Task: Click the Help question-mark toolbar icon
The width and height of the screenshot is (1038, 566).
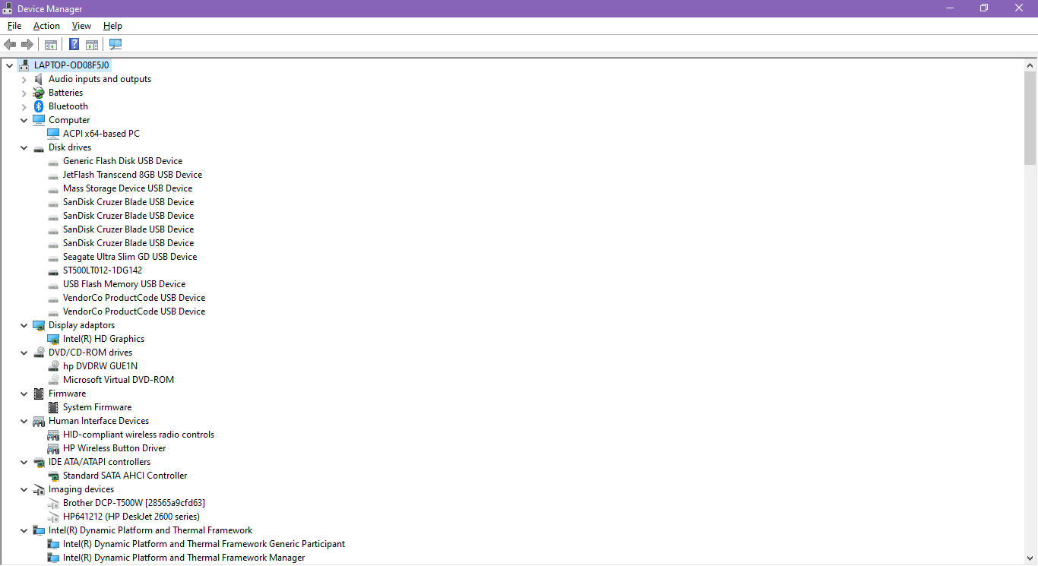Action: pyautogui.click(x=74, y=45)
